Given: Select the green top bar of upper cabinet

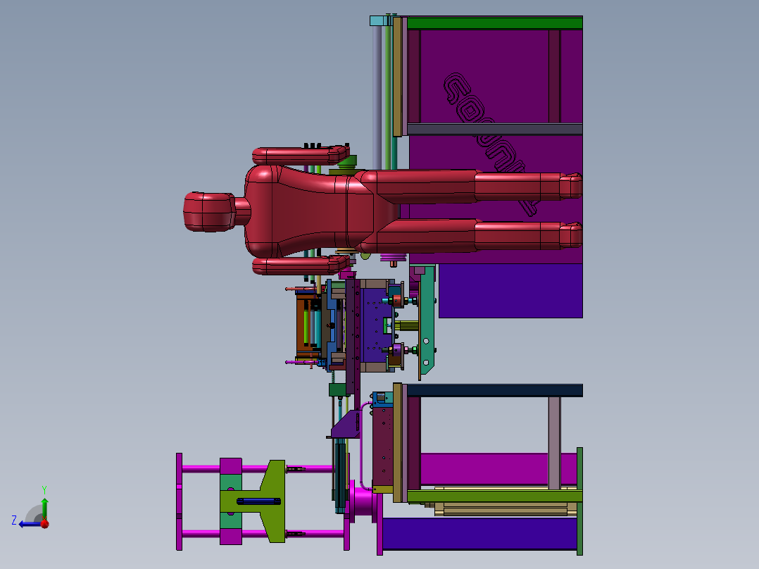Looking at the screenshot, I should click(x=495, y=23).
